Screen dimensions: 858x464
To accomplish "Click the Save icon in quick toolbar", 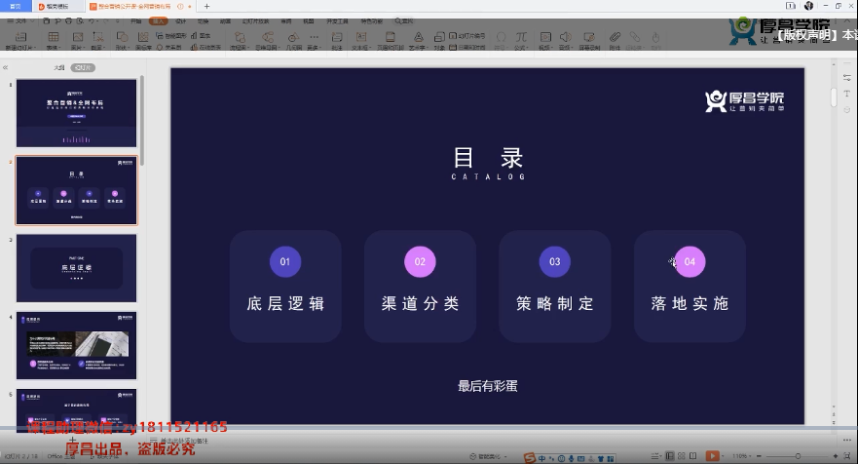I will pyautogui.click(x=47, y=20).
